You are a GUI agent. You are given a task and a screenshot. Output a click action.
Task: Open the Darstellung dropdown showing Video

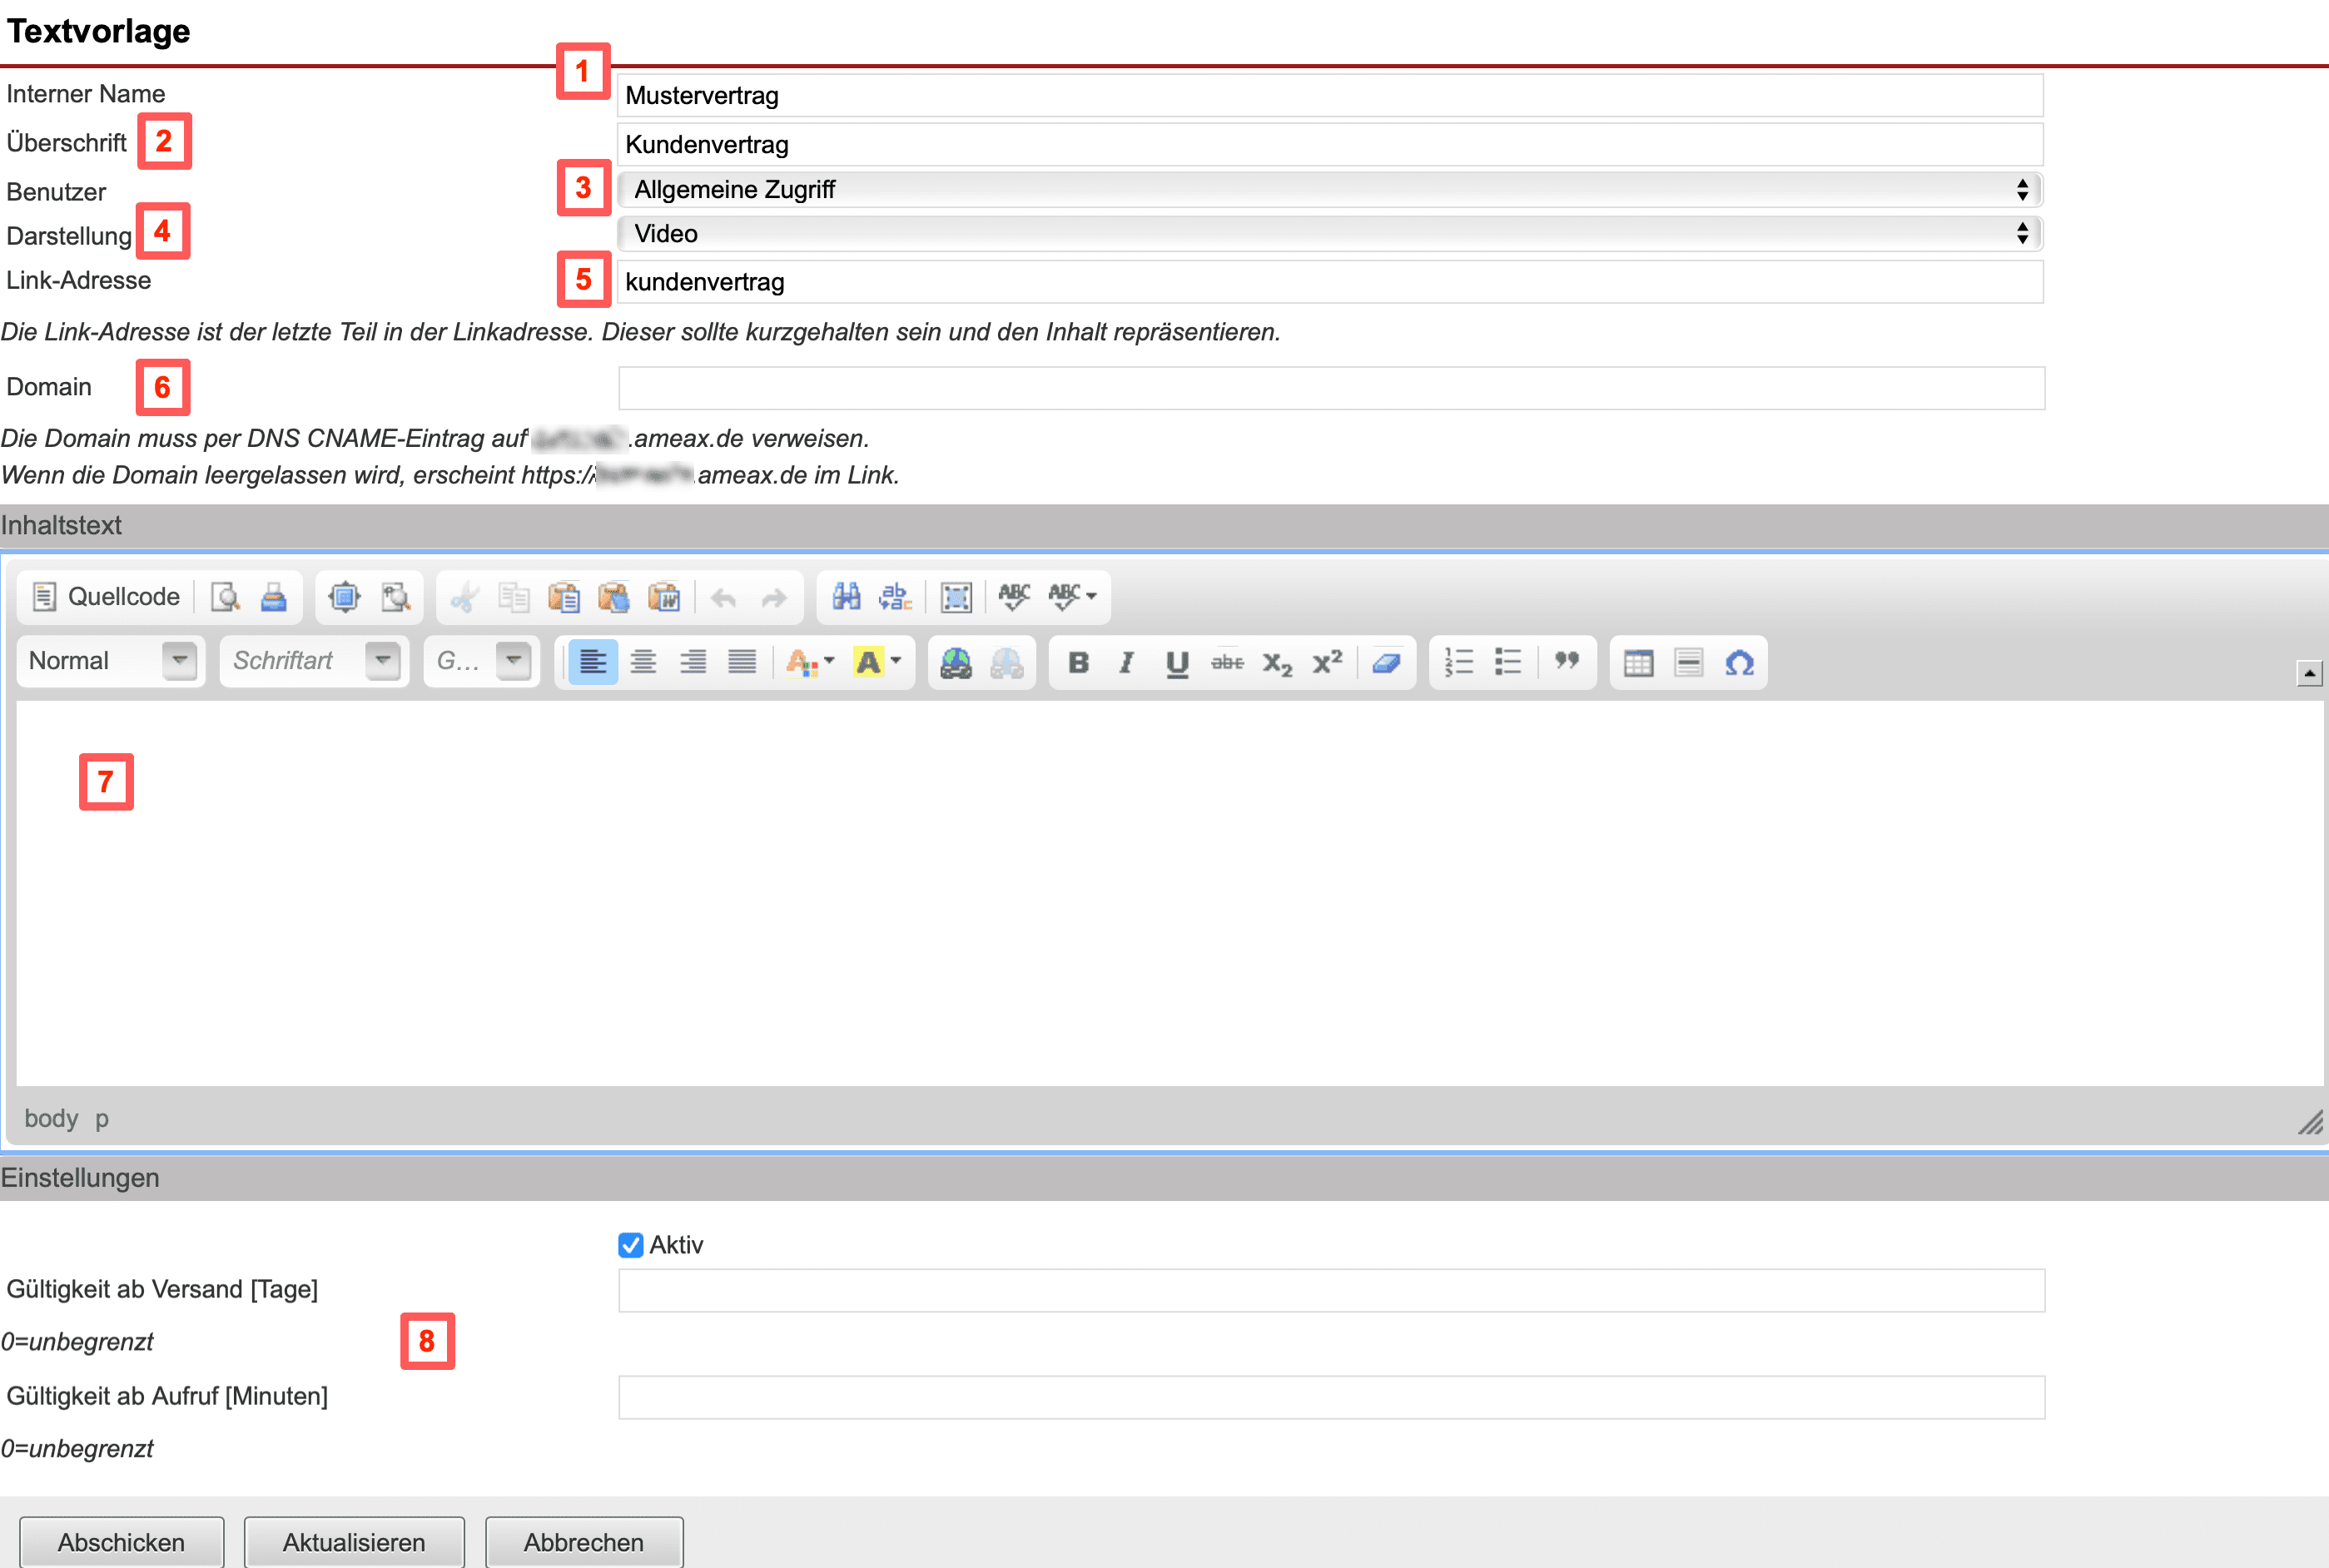pos(1329,234)
